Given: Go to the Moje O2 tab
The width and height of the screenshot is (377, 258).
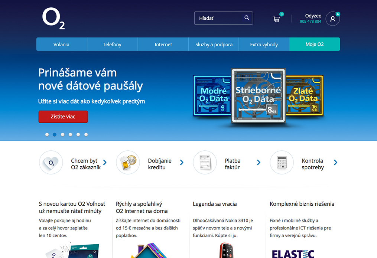Looking at the screenshot, I should (x=315, y=44).
